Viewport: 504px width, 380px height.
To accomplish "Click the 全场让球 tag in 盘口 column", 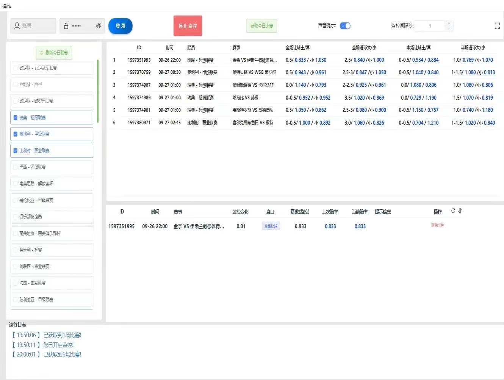I will [271, 226].
